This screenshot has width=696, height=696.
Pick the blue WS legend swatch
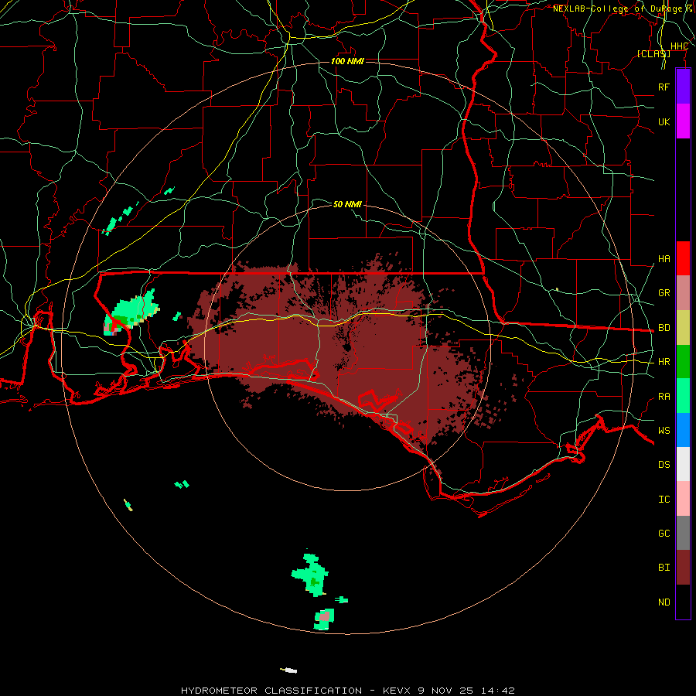coord(683,430)
